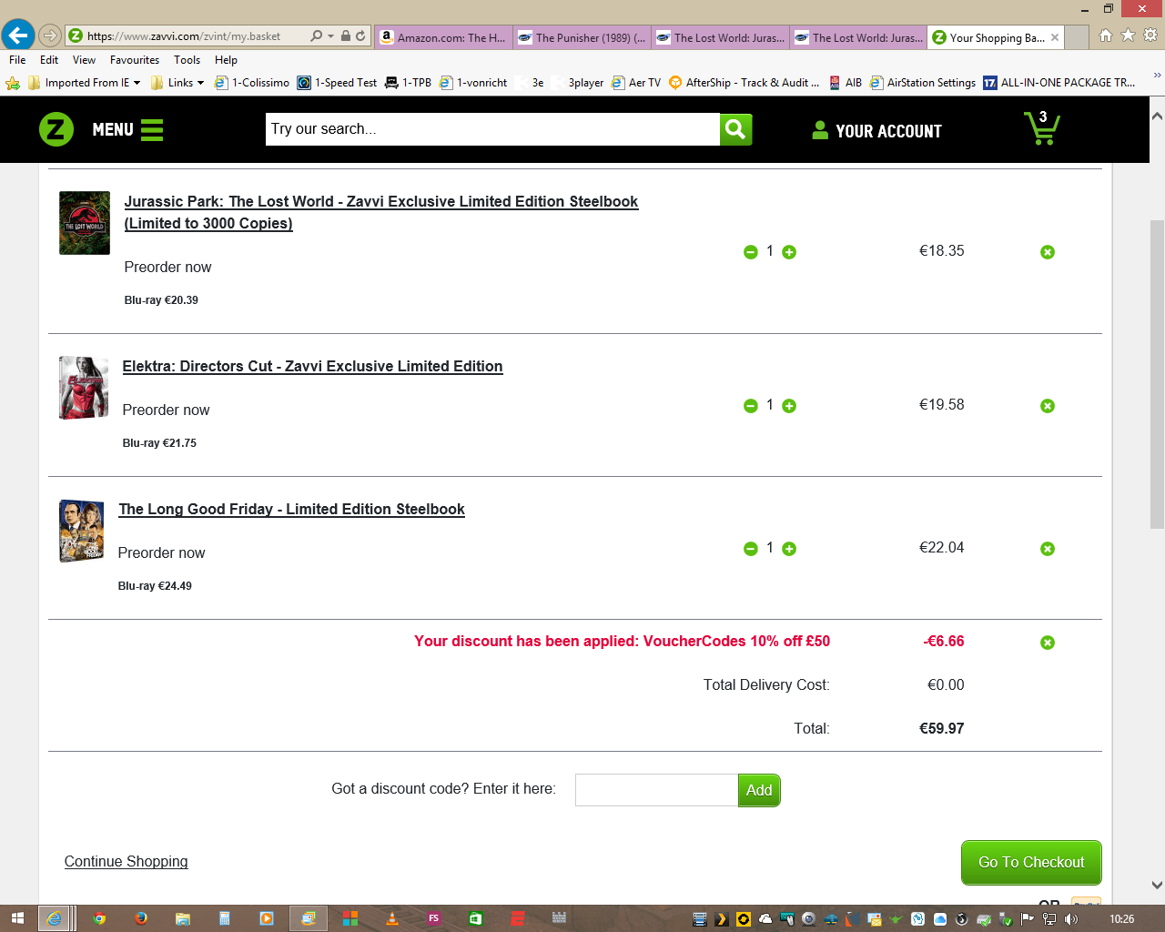The height and width of the screenshot is (932, 1165).
Task: Remove Jurassic Park: The Lost World from basket
Action: [x=1048, y=252]
